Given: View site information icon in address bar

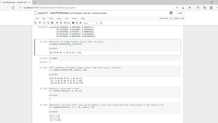Looking at the screenshot, I should tap(20, 8).
